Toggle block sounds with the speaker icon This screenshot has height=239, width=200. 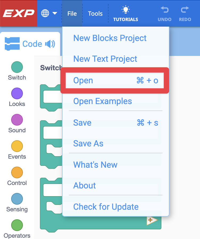click(x=49, y=43)
